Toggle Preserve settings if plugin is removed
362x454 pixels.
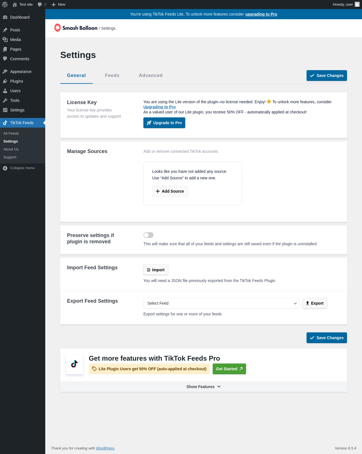pyautogui.click(x=148, y=235)
